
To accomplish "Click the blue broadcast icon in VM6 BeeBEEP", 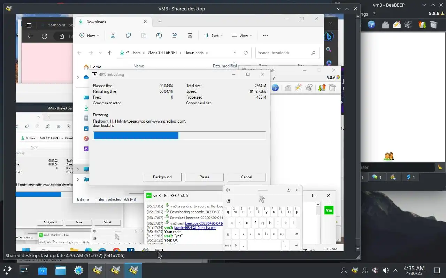I will pyautogui.click(x=275, y=88).
